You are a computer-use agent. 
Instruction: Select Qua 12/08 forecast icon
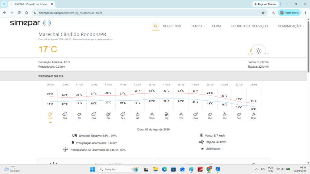(94, 114)
